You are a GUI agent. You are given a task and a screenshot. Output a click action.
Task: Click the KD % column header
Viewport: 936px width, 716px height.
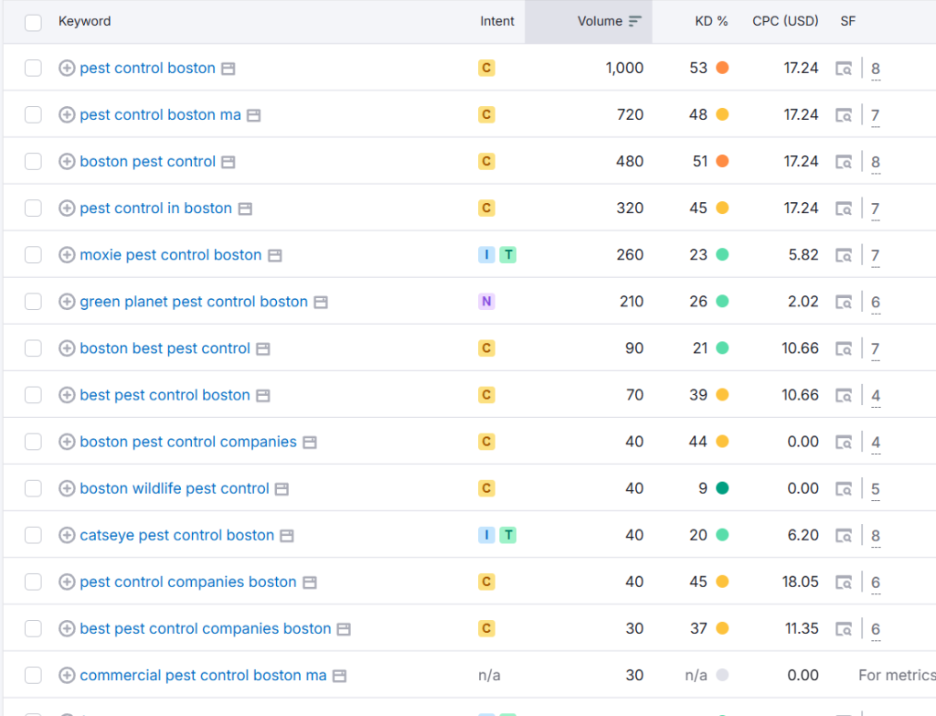711,21
